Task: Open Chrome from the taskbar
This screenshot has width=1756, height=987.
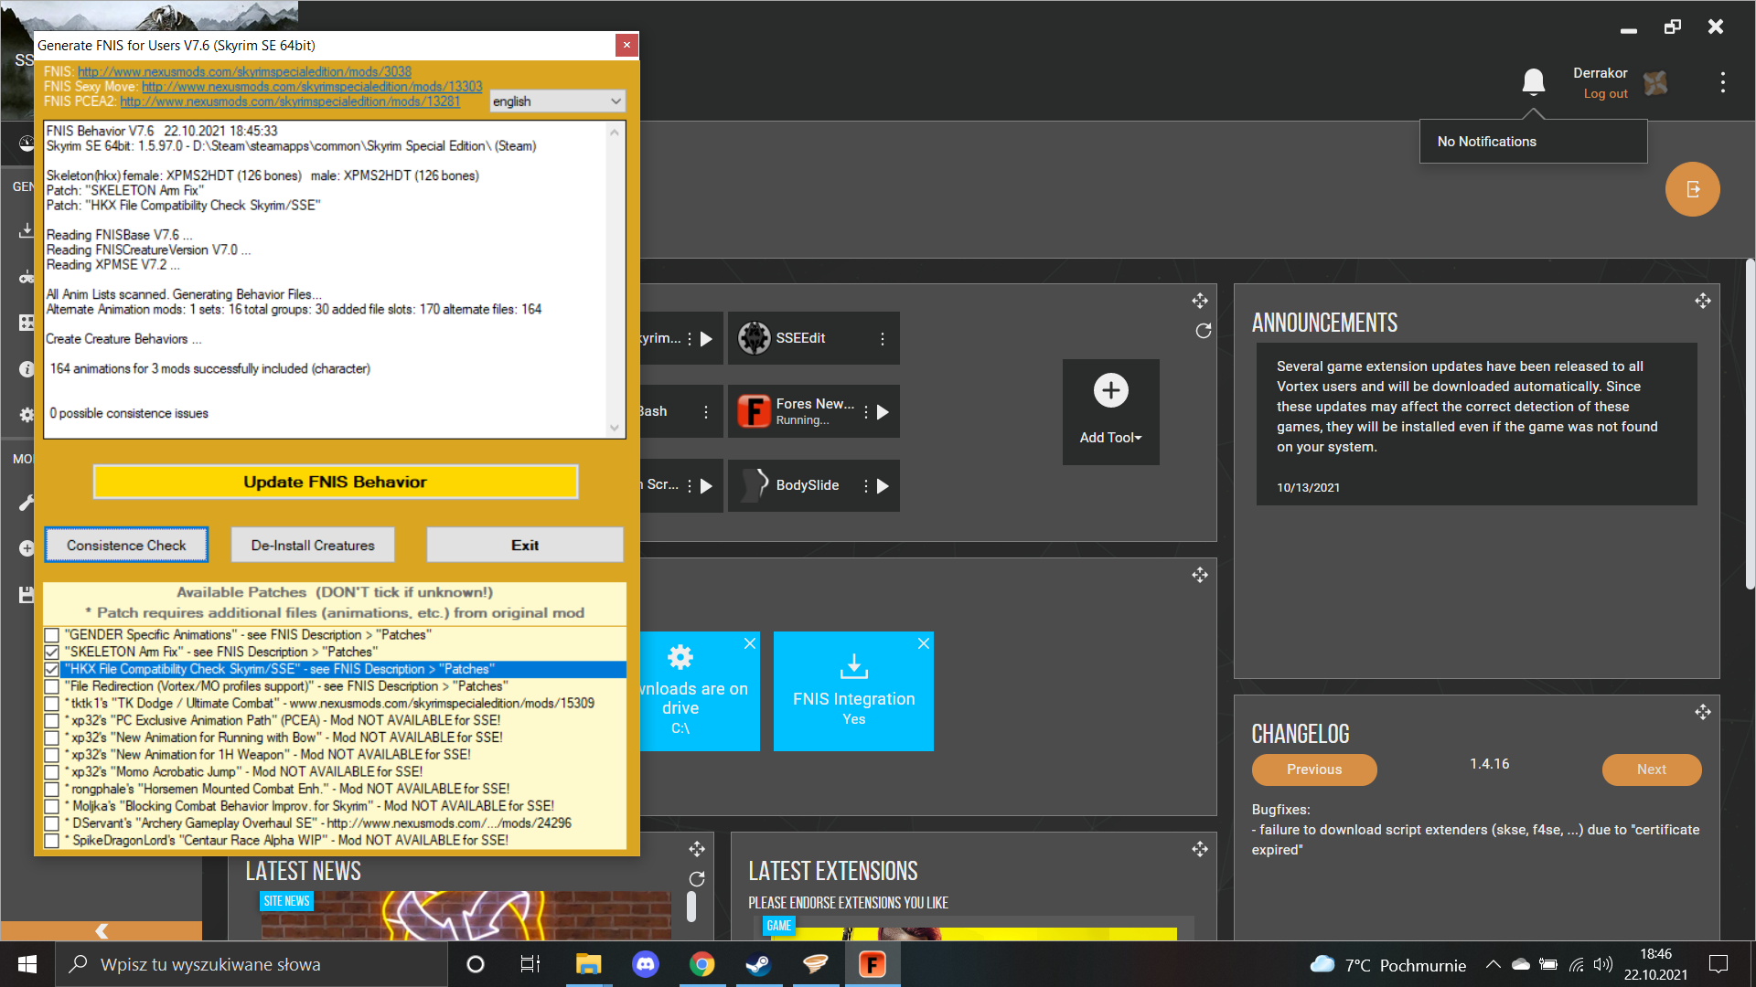Action: (701, 964)
